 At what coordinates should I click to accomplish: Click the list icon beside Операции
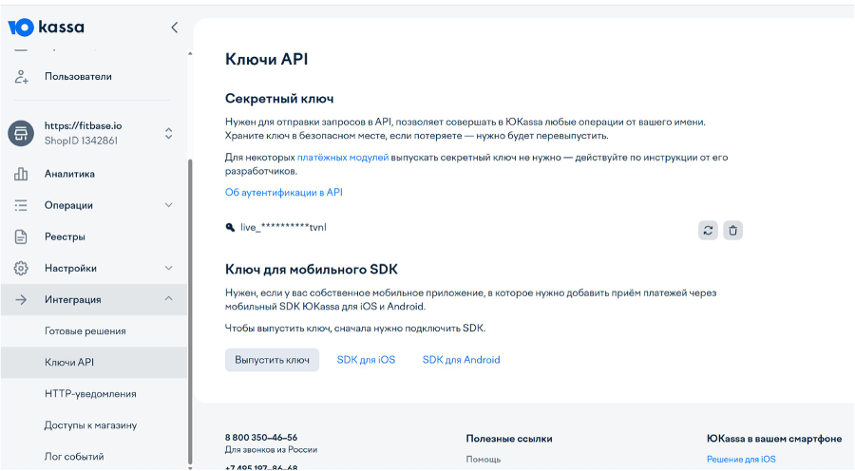pyautogui.click(x=21, y=205)
